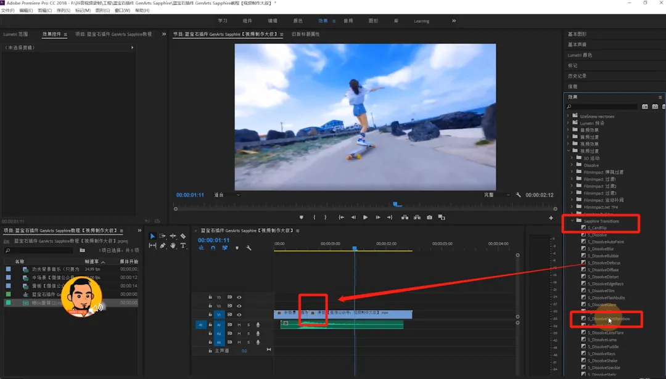Click the Export Frame camera icon

429,218
